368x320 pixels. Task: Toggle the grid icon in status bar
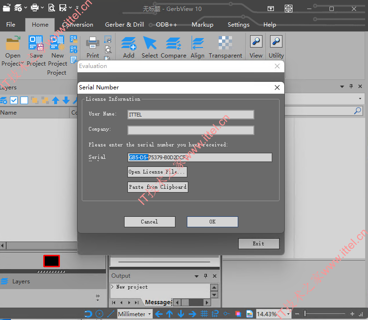[204, 314]
